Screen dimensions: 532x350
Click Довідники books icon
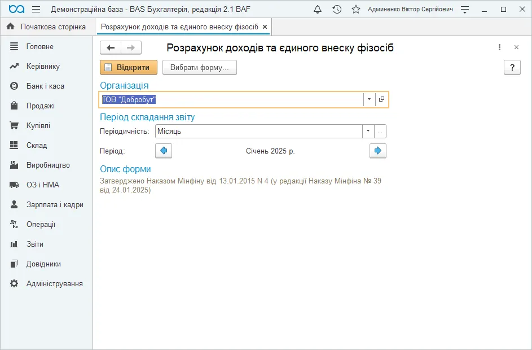(x=14, y=264)
